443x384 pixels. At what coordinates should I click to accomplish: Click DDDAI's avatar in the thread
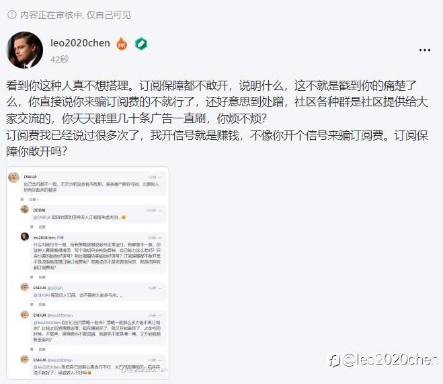(25, 209)
